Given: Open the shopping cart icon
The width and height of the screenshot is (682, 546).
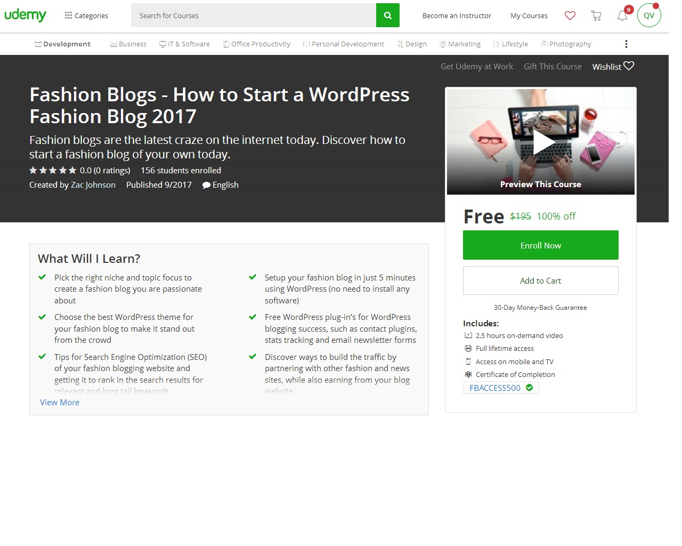Looking at the screenshot, I should point(596,15).
